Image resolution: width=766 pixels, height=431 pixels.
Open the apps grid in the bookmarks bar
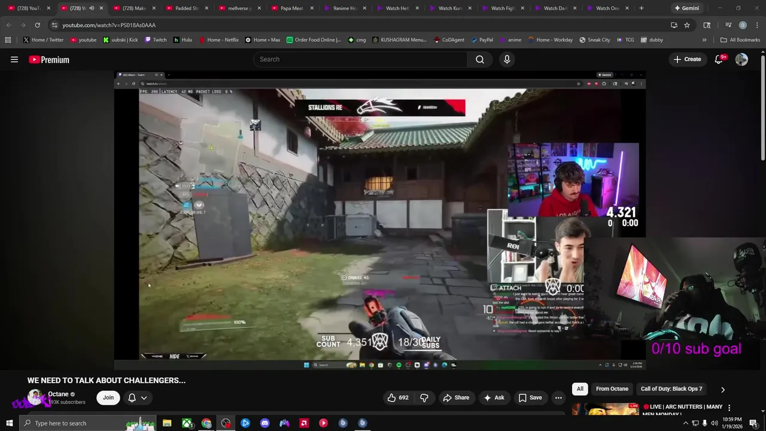coord(8,40)
